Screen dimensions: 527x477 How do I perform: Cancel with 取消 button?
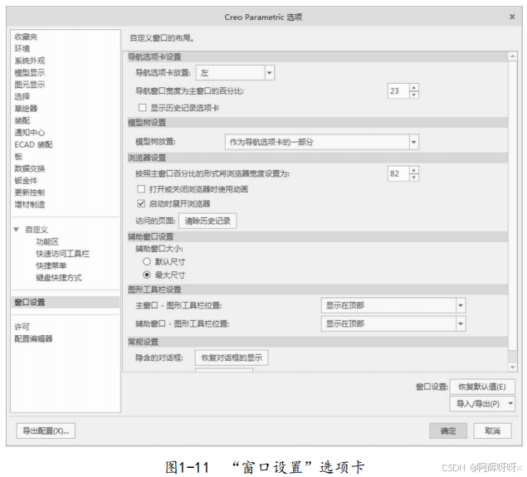click(x=493, y=431)
